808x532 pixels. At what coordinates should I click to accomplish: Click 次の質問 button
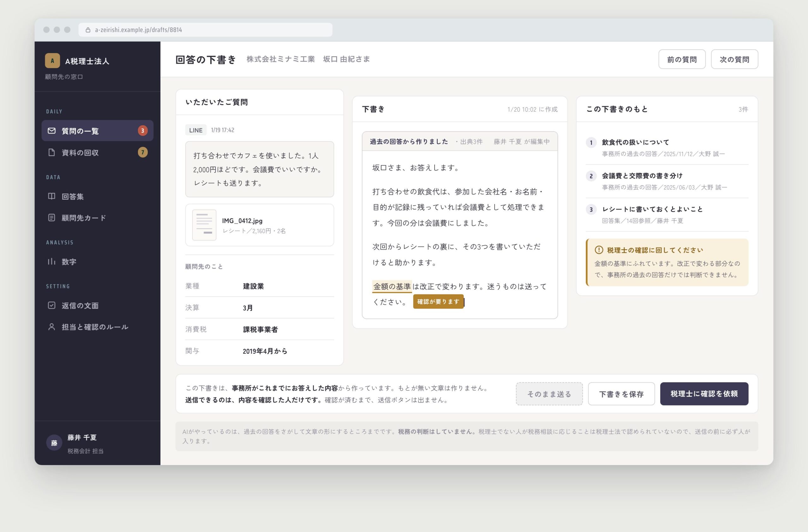click(x=734, y=59)
